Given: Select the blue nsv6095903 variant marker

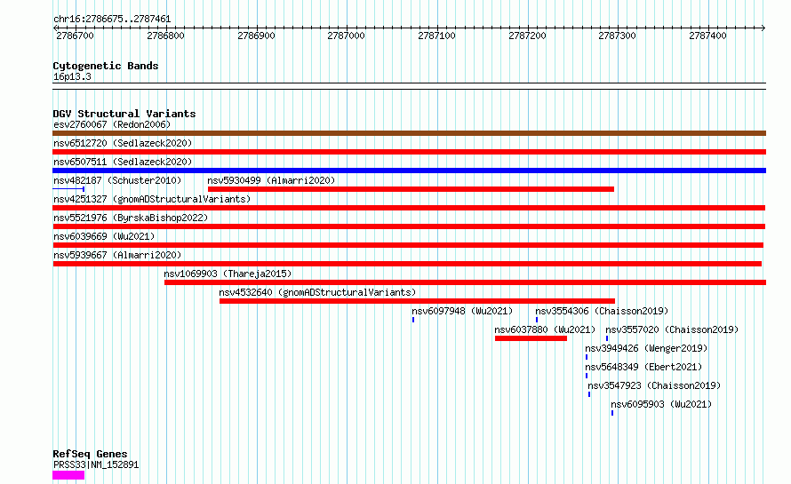Looking at the screenshot, I should click(x=612, y=413).
